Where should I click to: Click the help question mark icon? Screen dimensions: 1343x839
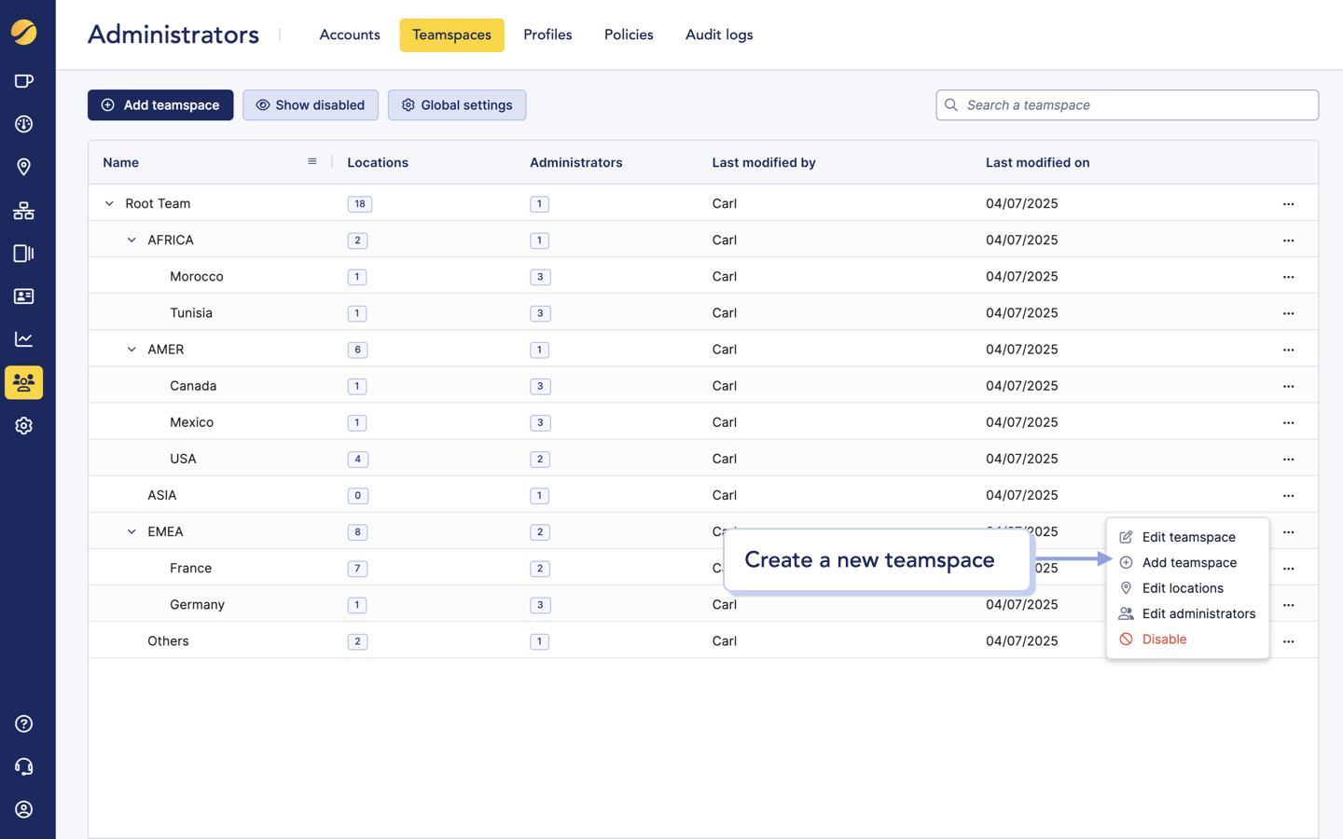point(24,724)
